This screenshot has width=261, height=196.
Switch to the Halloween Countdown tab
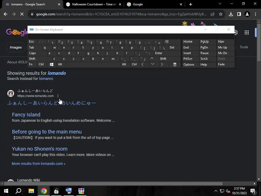94,4
